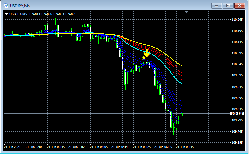Click time axis label 21 Jun 06:45
This screenshot has width=249, height=154.
click(x=185, y=147)
